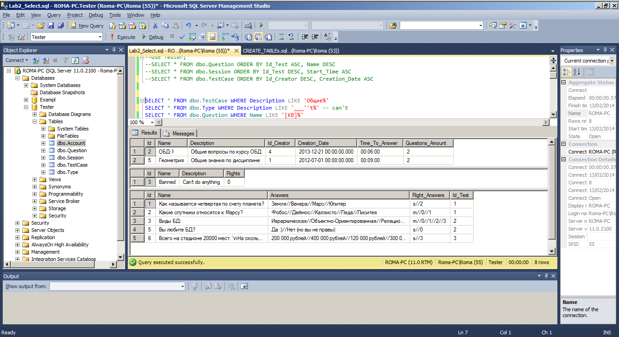Collapse the Connection Details property section
This screenshot has height=337, width=619.
[564, 159]
